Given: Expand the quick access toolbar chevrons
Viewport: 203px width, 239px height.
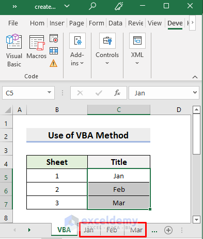Looking at the screenshot, I should [x=14, y=7].
